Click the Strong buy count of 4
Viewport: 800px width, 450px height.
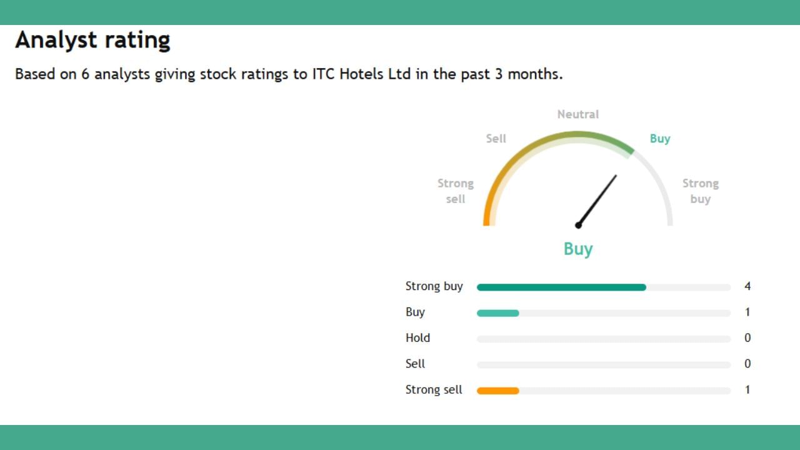point(747,286)
